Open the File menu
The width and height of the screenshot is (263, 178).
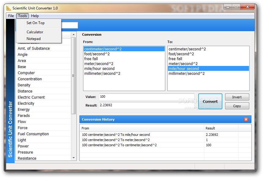[11, 16]
